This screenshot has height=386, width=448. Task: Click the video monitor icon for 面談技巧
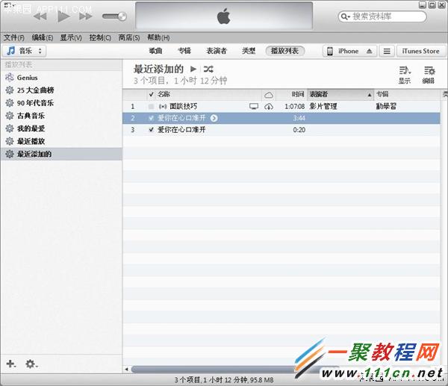(254, 107)
